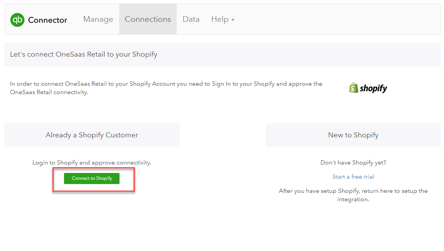This screenshot has height=251, width=444.
Task: Click the Login to Shopify and approve text
Action: click(x=92, y=163)
